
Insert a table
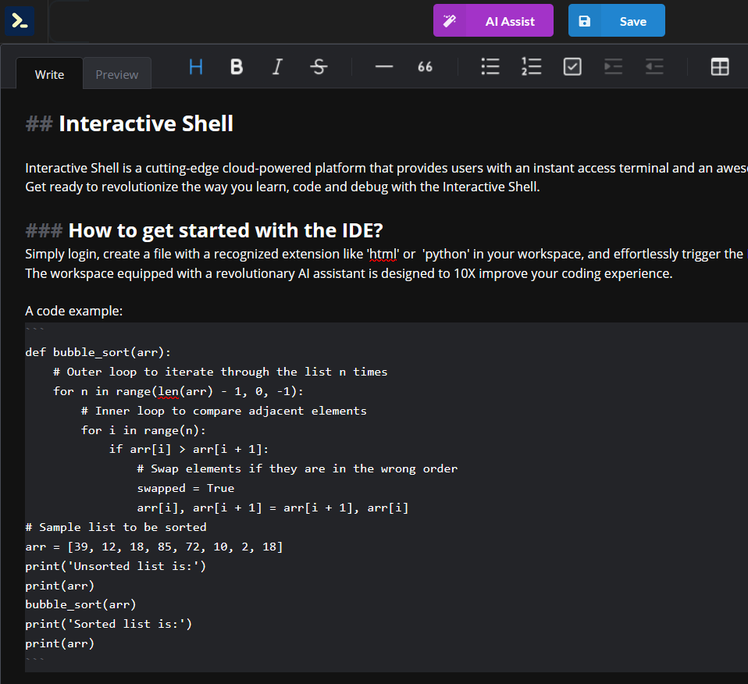pos(720,67)
